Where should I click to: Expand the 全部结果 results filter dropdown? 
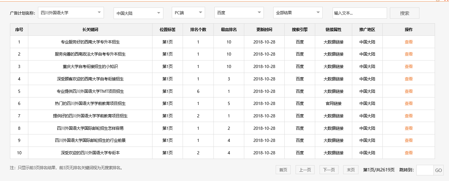point(297,12)
